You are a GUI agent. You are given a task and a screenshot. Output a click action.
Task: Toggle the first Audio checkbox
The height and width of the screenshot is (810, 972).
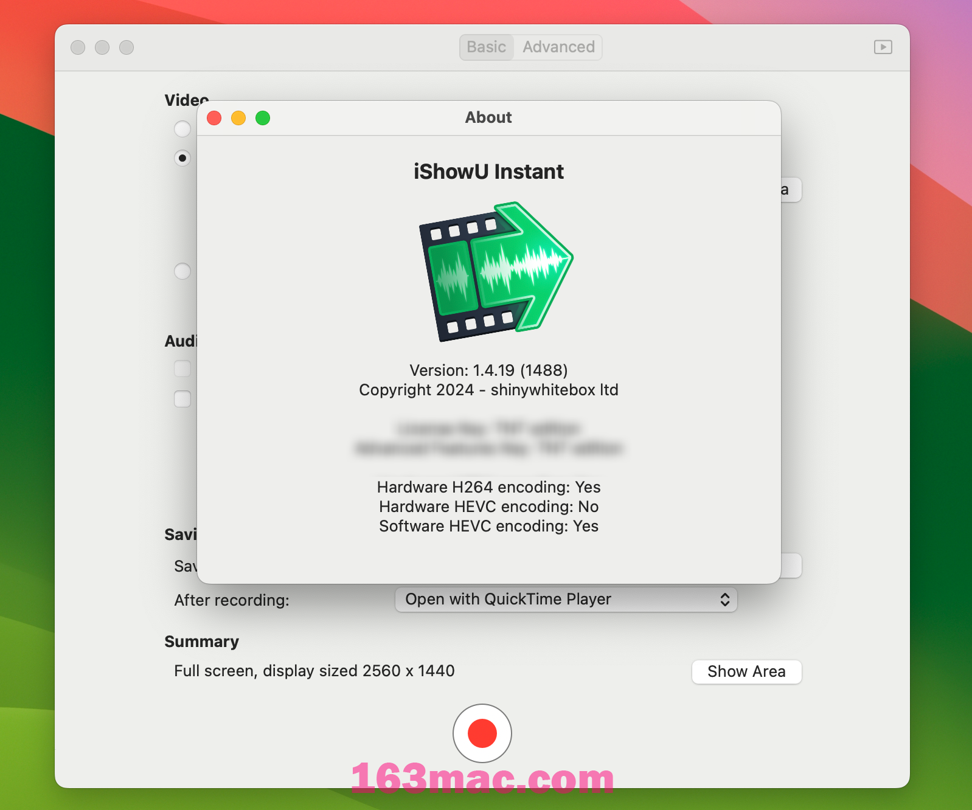coord(182,369)
